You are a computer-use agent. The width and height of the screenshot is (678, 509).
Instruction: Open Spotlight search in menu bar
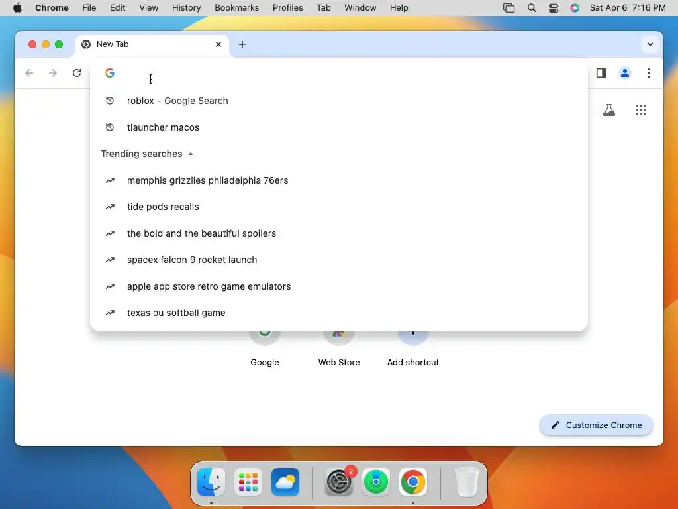[532, 8]
